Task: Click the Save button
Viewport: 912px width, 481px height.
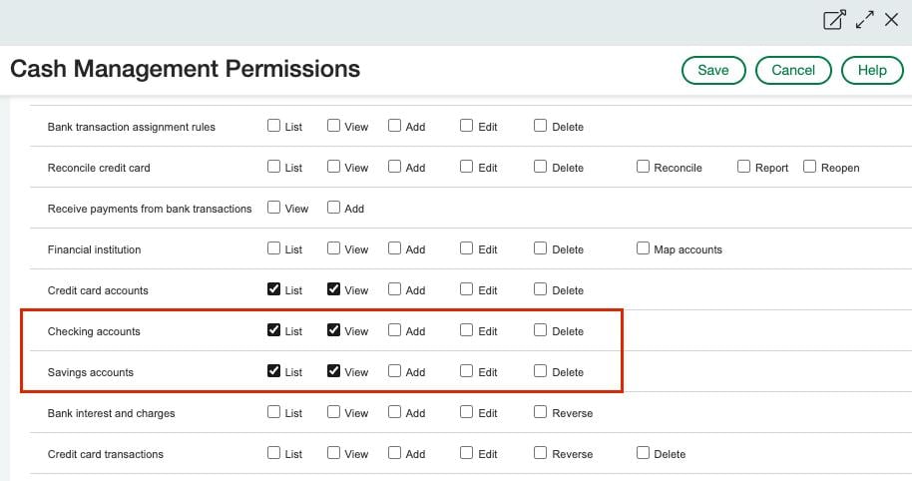Action: pyautogui.click(x=712, y=70)
